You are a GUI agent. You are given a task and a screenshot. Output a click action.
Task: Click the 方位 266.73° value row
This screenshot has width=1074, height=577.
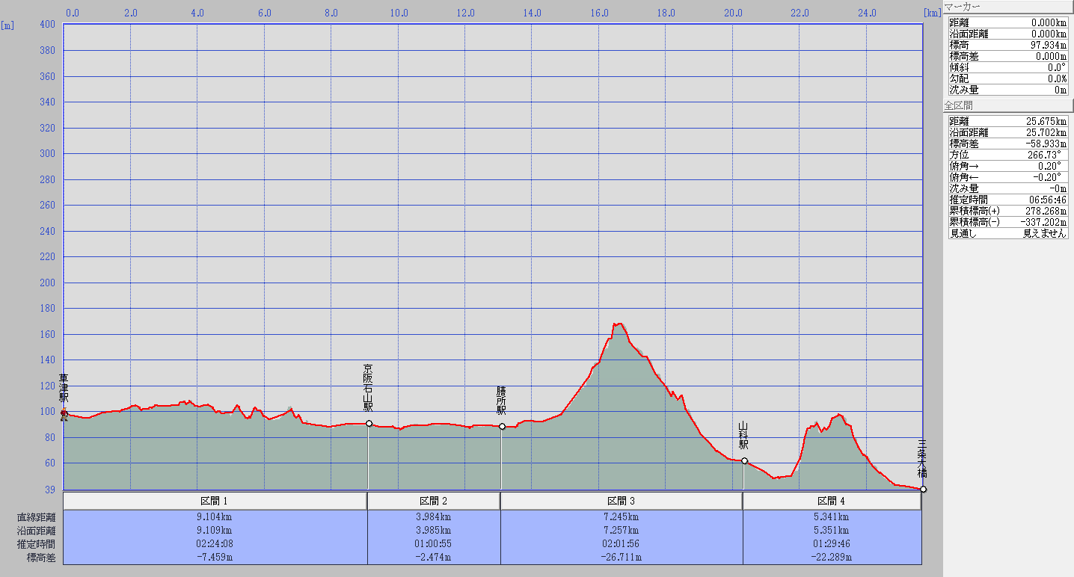[1007, 155]
